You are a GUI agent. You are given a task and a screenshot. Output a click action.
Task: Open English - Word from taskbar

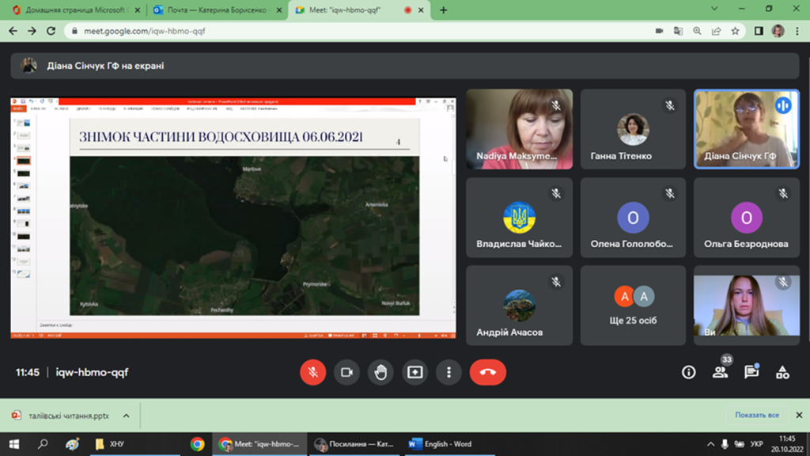pos(440,444)
